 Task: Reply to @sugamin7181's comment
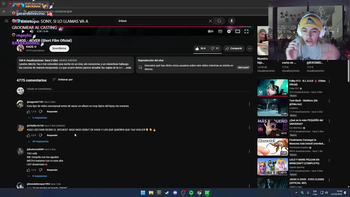[x=52, y=112]
